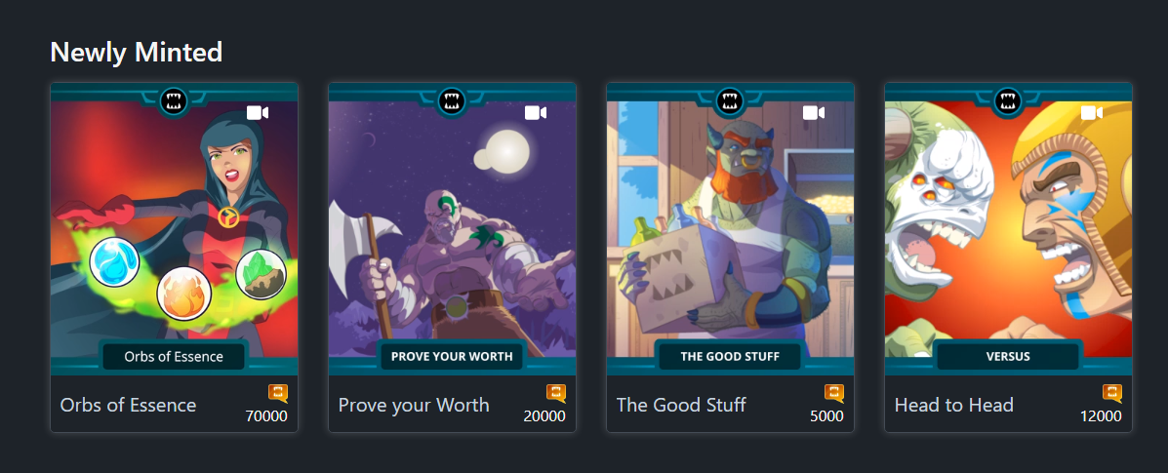Click monster badge atop The Good Stuff card
Screen dimensions: 1168x473
point(730,100)
